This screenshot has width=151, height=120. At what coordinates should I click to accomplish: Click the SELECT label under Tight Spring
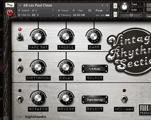[x=94, y=109]
